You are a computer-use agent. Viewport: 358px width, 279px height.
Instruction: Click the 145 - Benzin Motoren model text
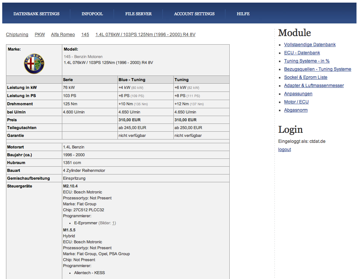click(x=83, y=57)
